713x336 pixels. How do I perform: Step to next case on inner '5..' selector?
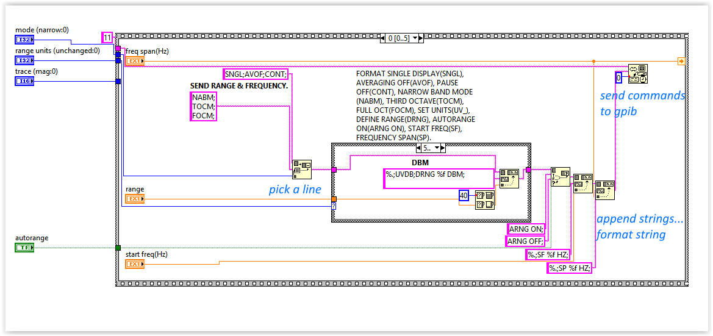coord(443,148)
